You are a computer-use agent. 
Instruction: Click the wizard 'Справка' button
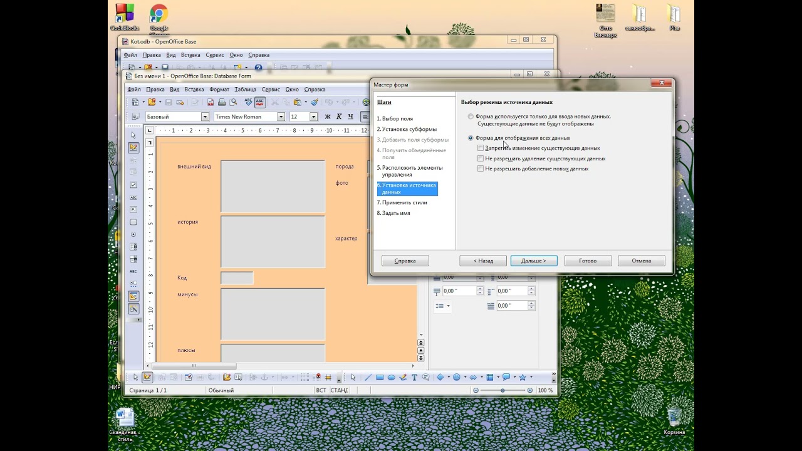click(x=405, y=261)
